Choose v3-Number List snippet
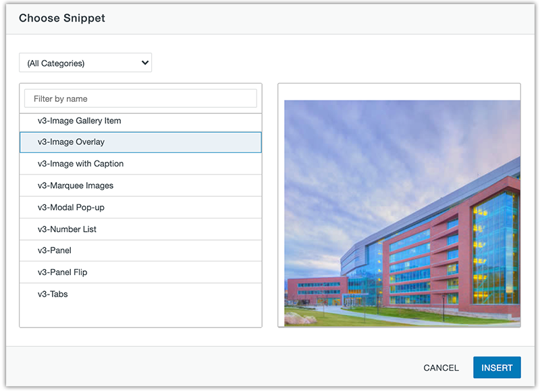540x391 pixels. click(140, 229)
